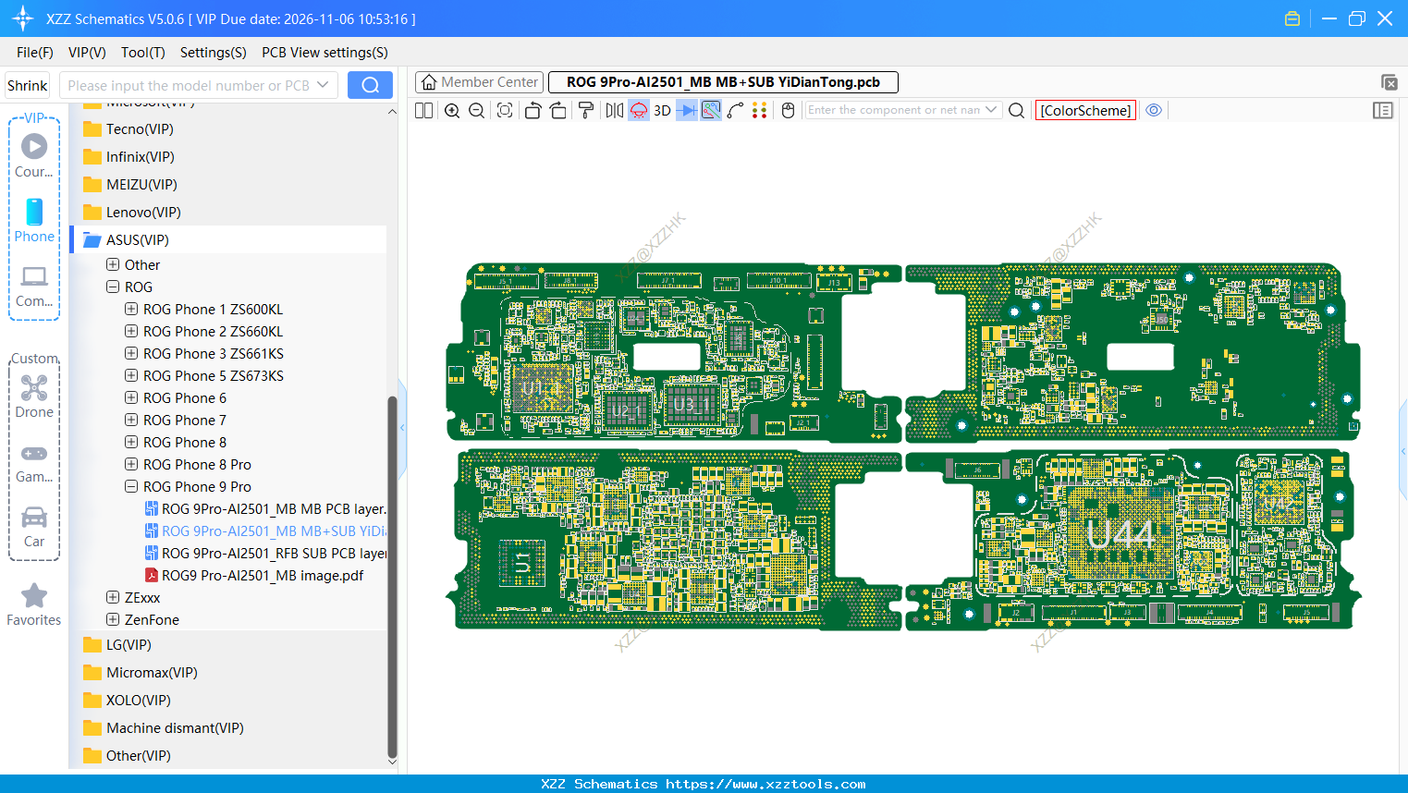Toggle the net trace display icon
The image size is (1408, 793).
pyautogui.click(x=711, y=110)
